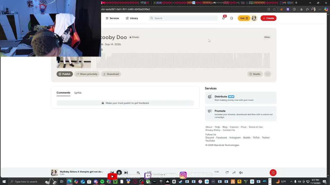The height and width of the screenshot is (185, 330).
Task: Open the player queue list icon
Action: [x=138, y=173]
